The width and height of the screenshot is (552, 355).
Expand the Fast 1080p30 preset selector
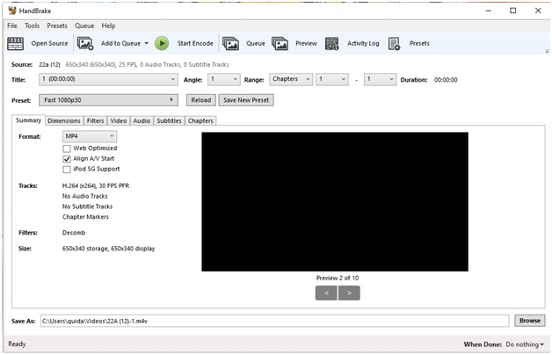pyautogui.click(x=108, y=100)
